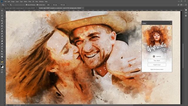The width and height of the screenshot is (188, 106).
Task: Toggle Quick Mask mode icon
Action: (x=2, y=69)
